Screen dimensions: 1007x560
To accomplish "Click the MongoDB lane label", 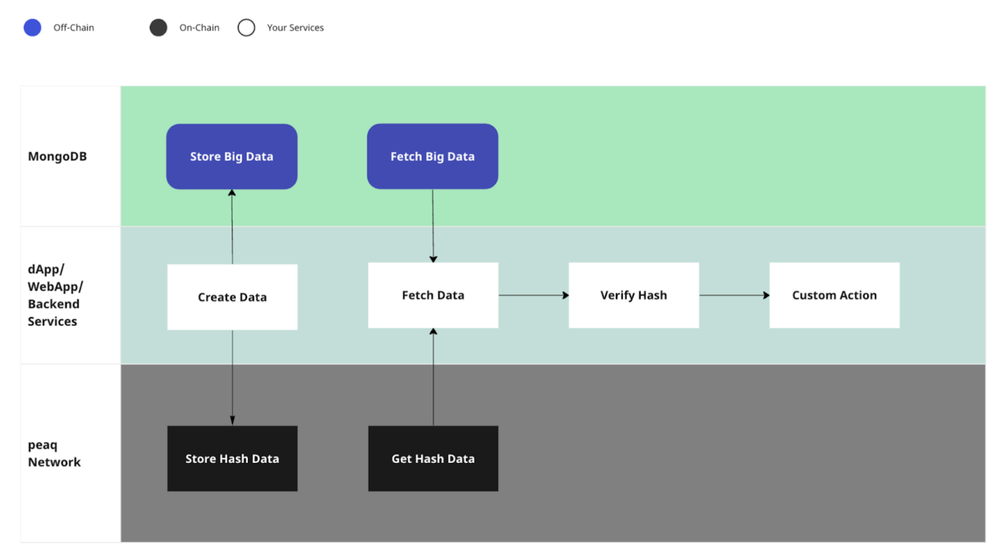I will coord(57,156).
